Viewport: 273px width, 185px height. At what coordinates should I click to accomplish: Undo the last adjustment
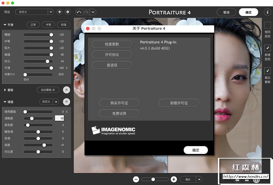pyautogui.click(x=79, y=12)
